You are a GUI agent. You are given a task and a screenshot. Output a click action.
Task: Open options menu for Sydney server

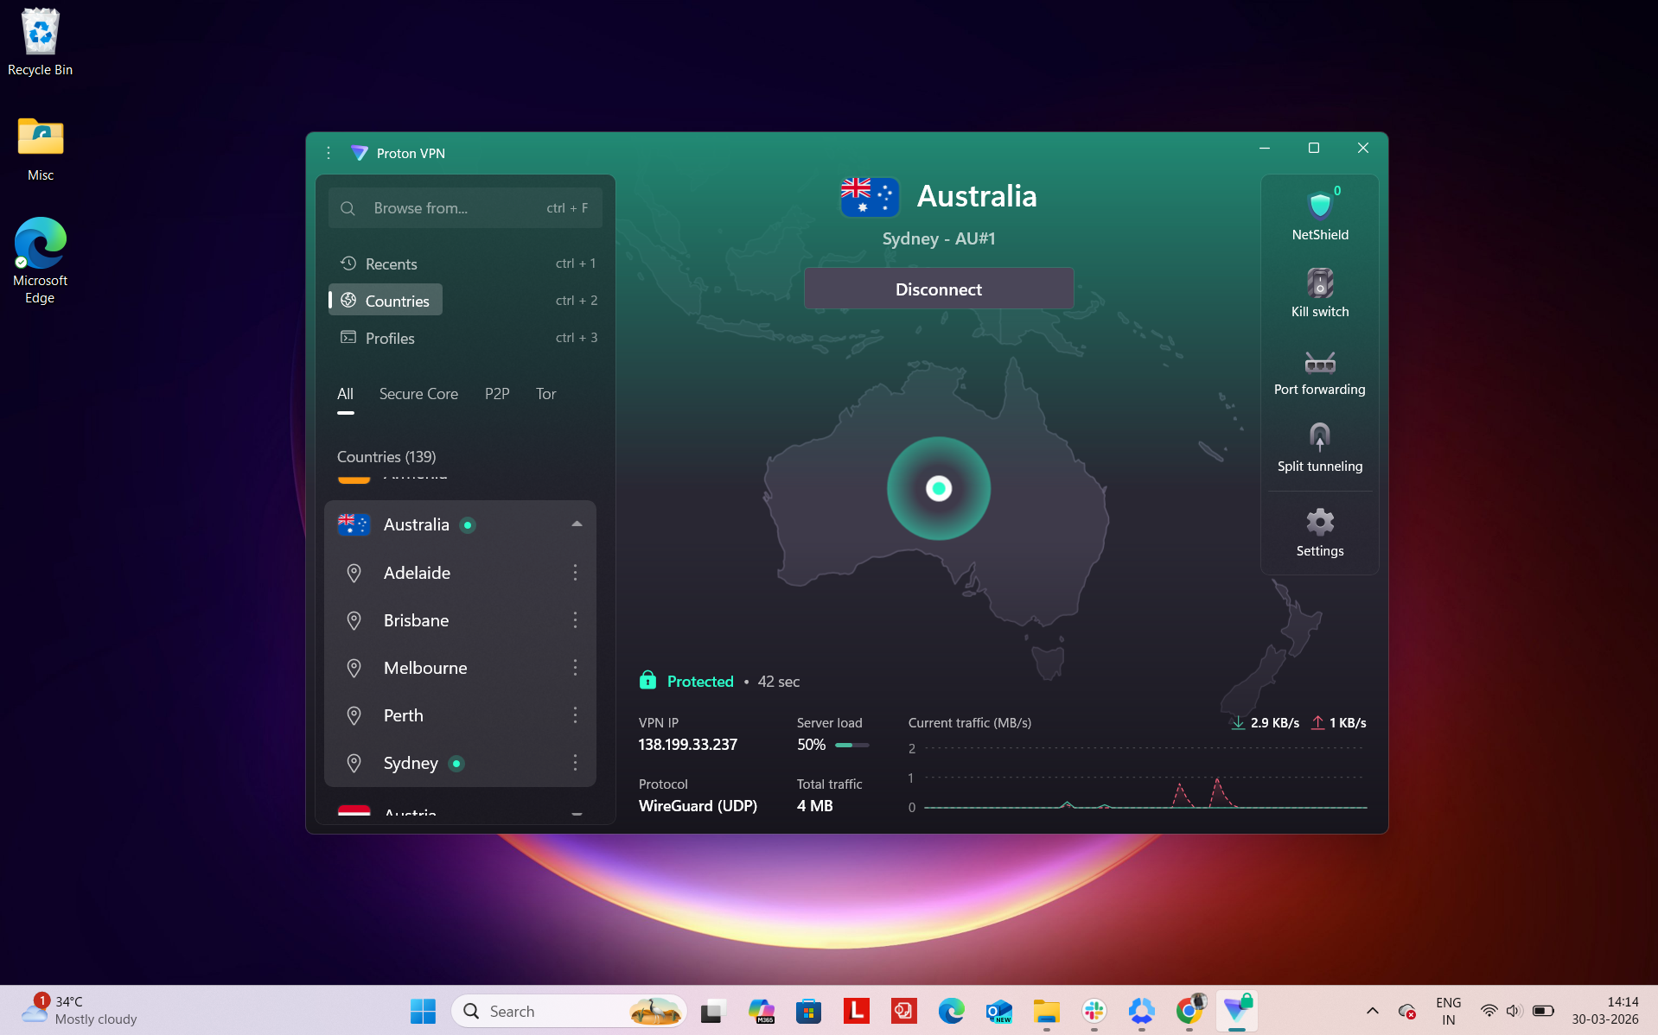point(576,763)
